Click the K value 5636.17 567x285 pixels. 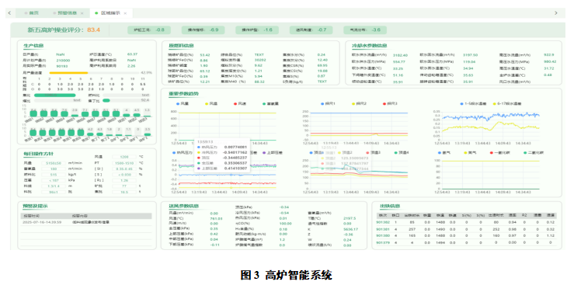(x=350, y=229)
